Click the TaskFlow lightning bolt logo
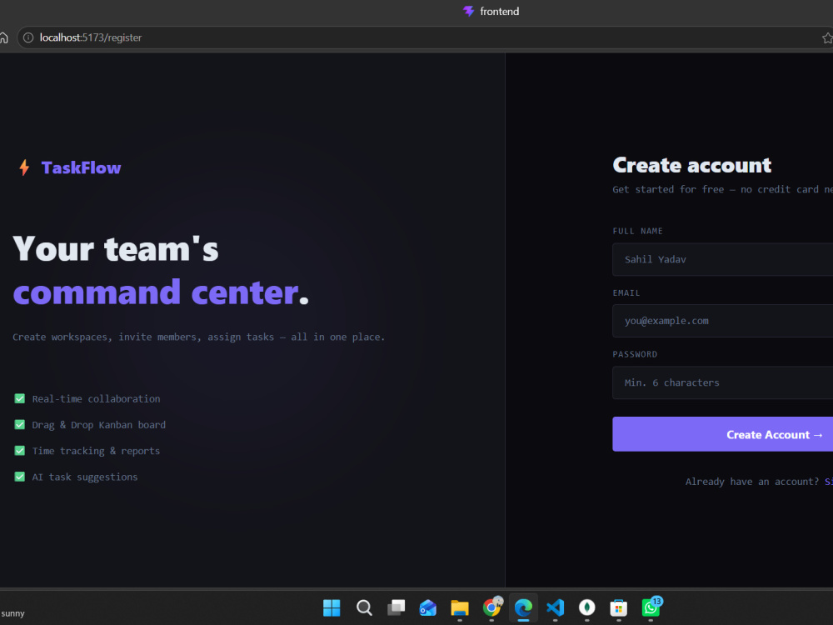 point(24,167)
